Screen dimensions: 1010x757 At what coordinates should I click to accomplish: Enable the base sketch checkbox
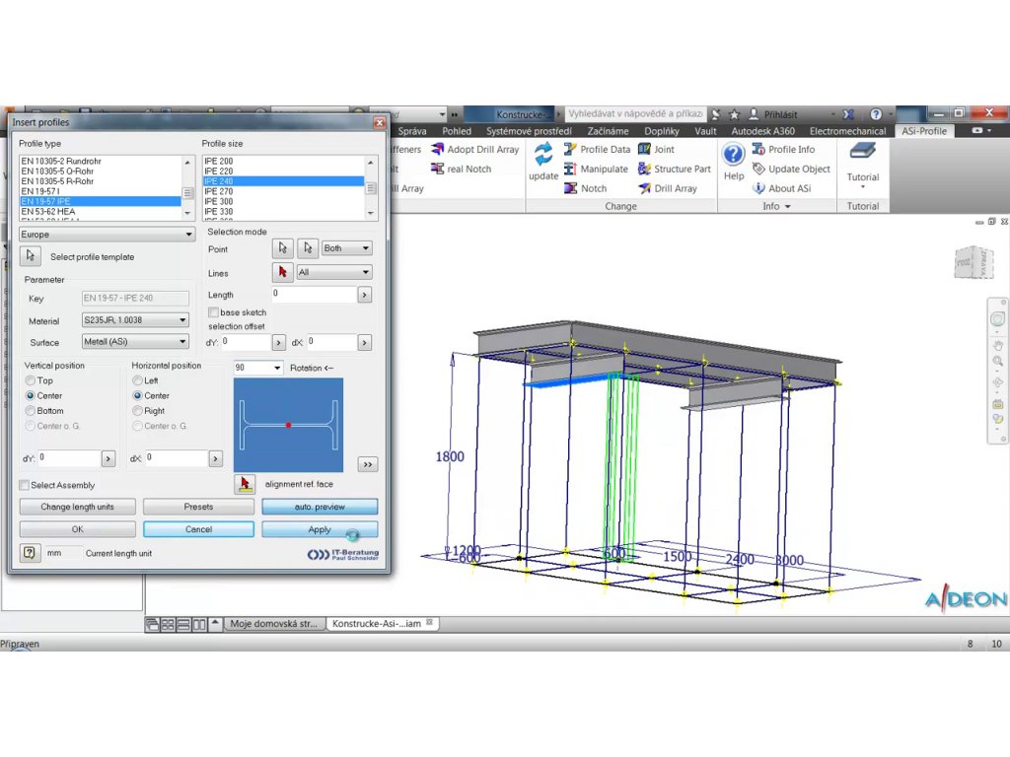click(213, 312)
